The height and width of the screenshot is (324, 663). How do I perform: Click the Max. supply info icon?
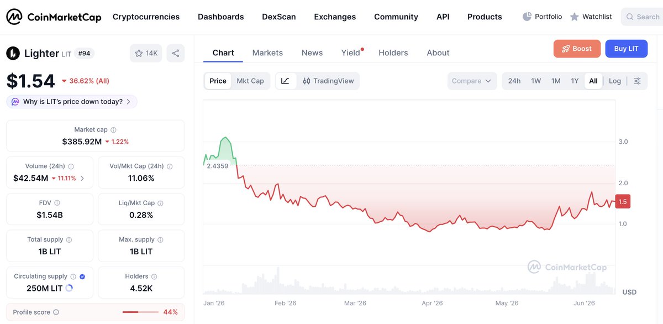(x=161, y=240)
